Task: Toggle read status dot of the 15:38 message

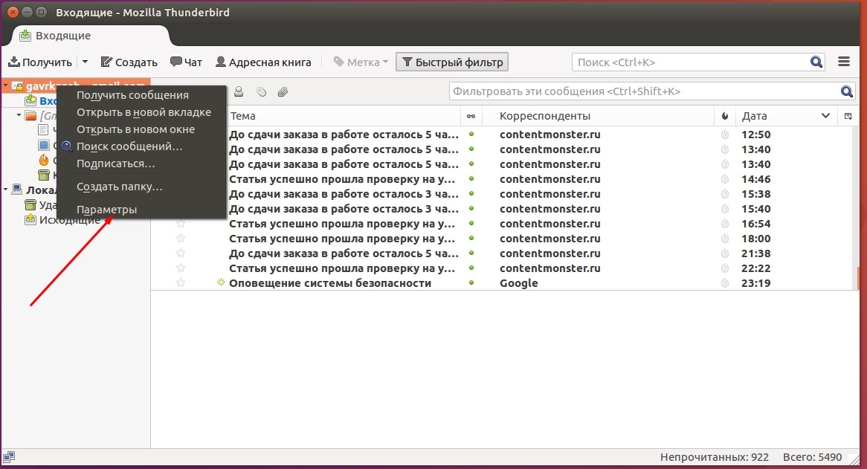Action: (471, 194)
